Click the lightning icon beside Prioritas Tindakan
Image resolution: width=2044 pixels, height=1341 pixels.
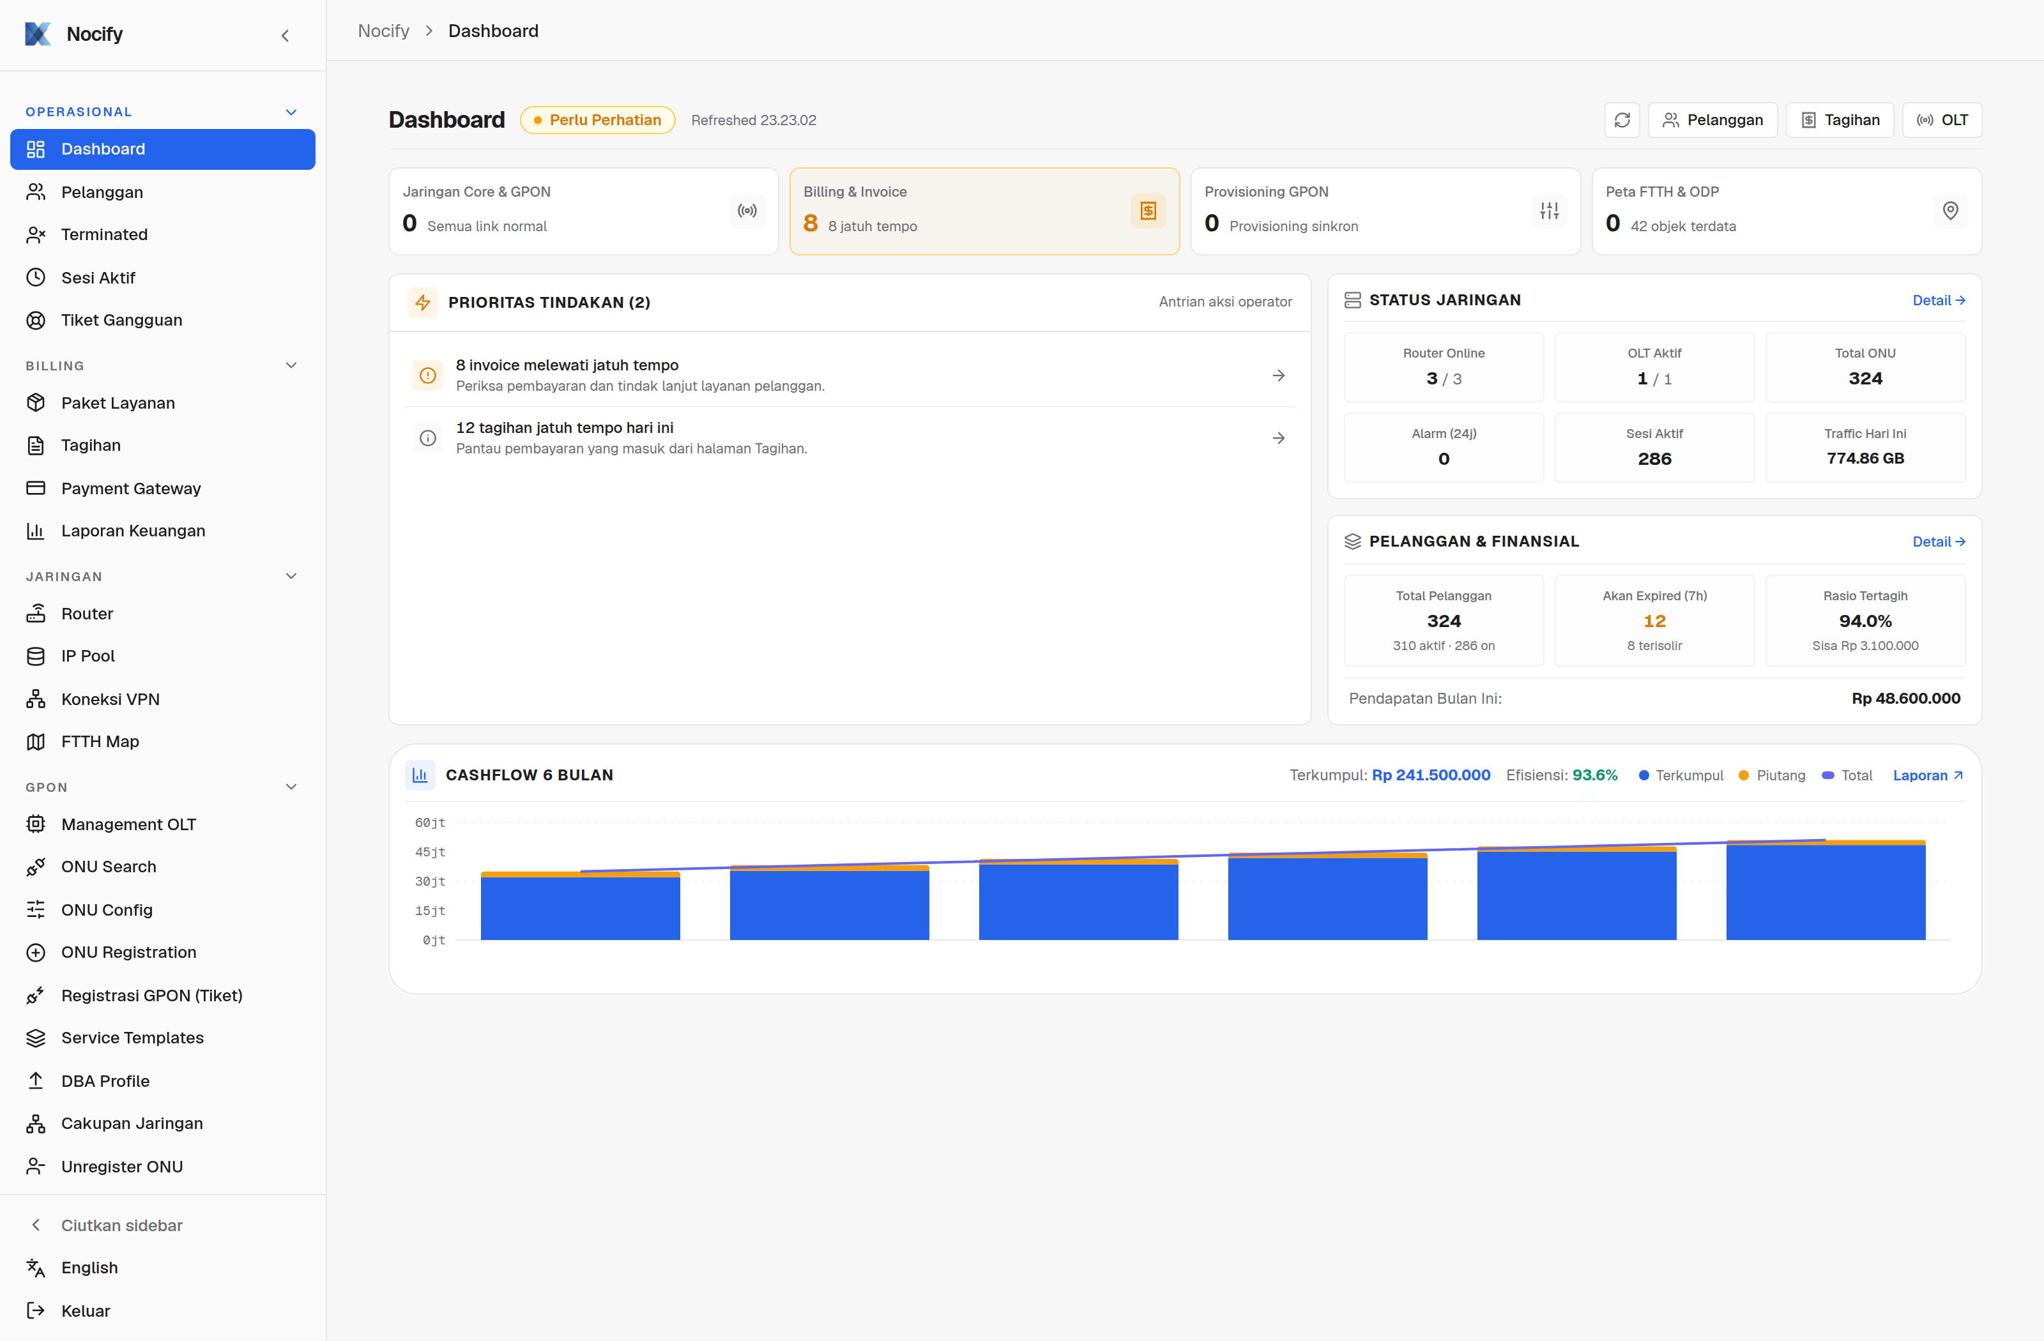click(423, 302)
